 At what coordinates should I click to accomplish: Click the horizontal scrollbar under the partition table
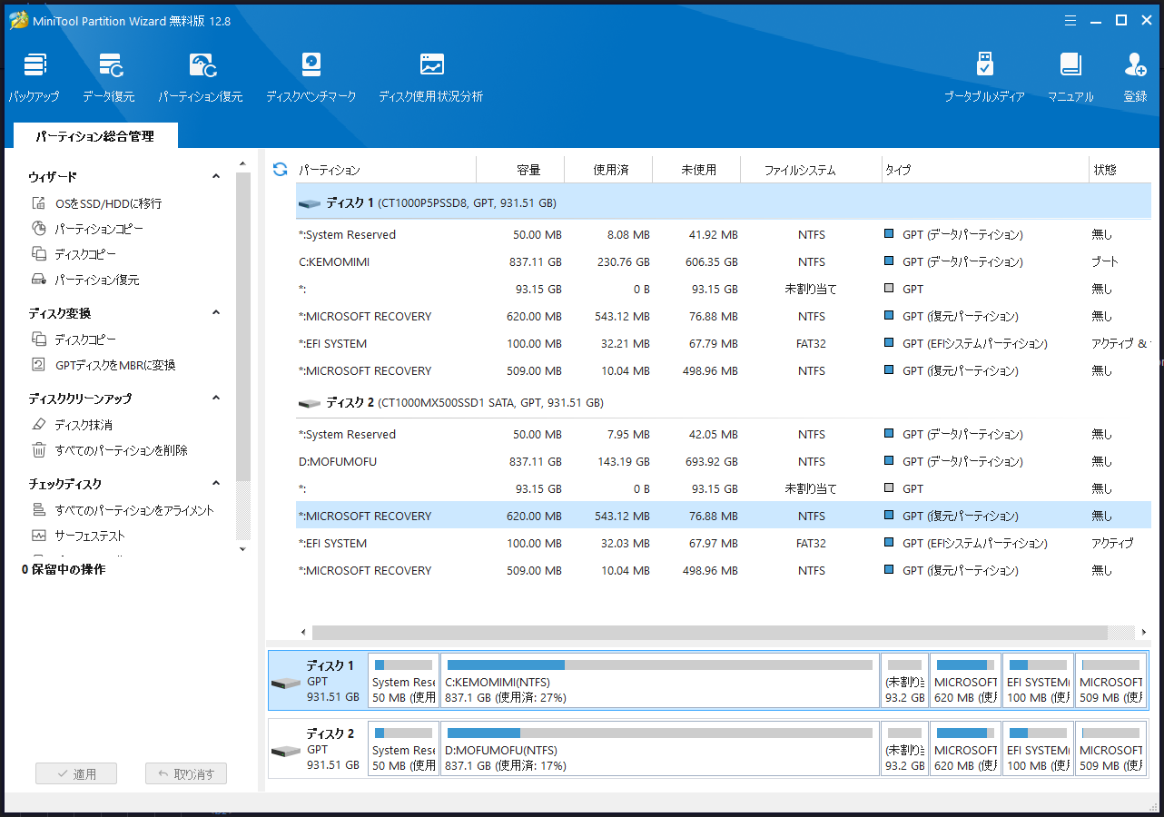tap(708, 633)
